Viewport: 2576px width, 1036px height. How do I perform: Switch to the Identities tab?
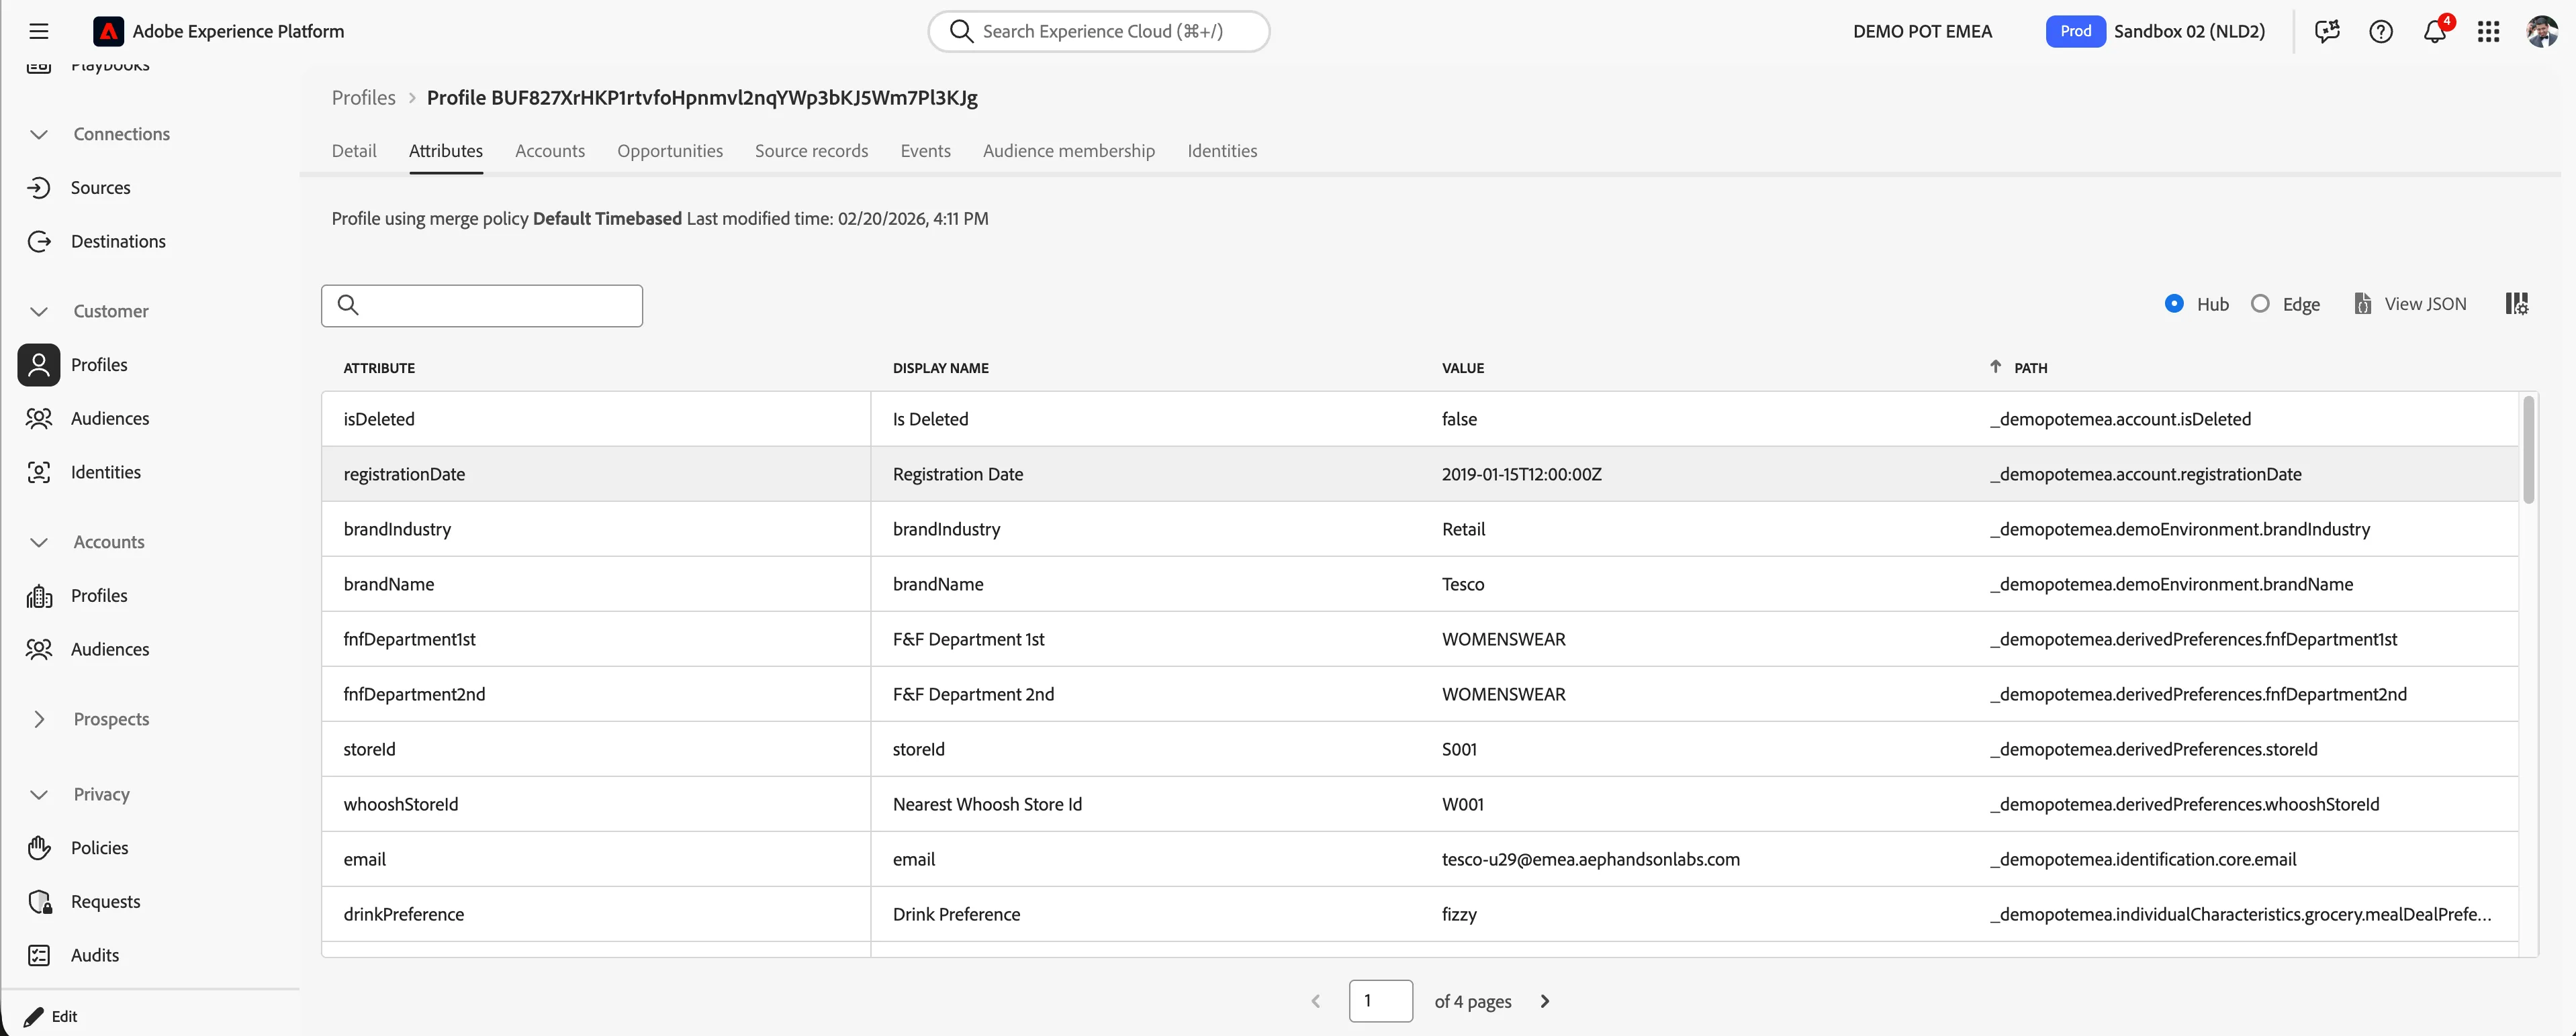click(1222, 151)
